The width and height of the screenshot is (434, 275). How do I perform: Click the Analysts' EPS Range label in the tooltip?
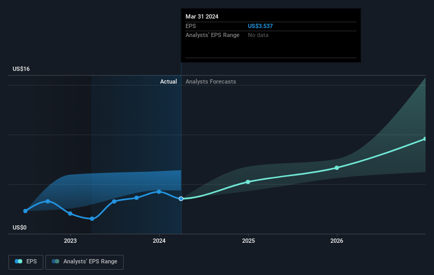(213, 35)
